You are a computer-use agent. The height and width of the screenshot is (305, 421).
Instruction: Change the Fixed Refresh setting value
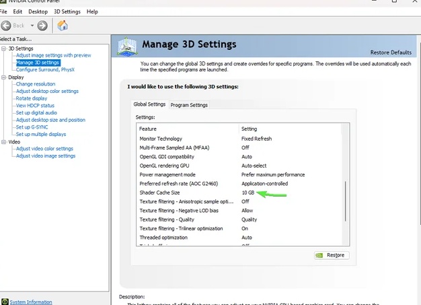[x=256, y=139]
